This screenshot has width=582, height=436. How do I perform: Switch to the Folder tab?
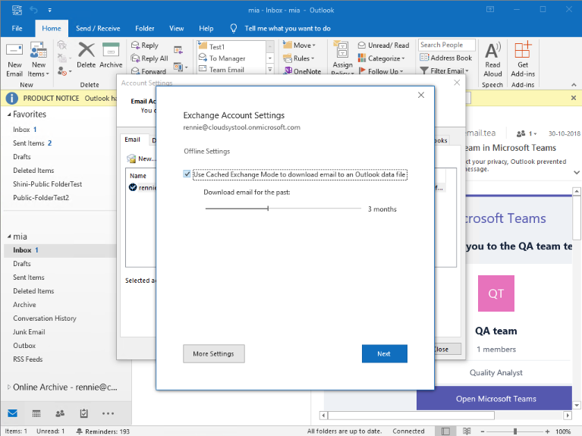[x=145, y=29]
